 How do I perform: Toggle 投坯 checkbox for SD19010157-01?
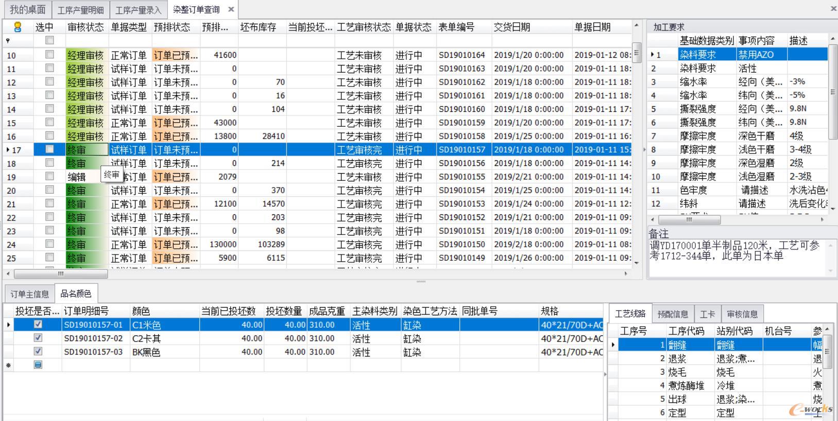(38, 325)
